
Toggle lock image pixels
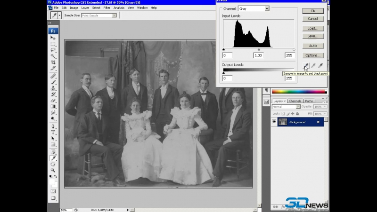288,114
